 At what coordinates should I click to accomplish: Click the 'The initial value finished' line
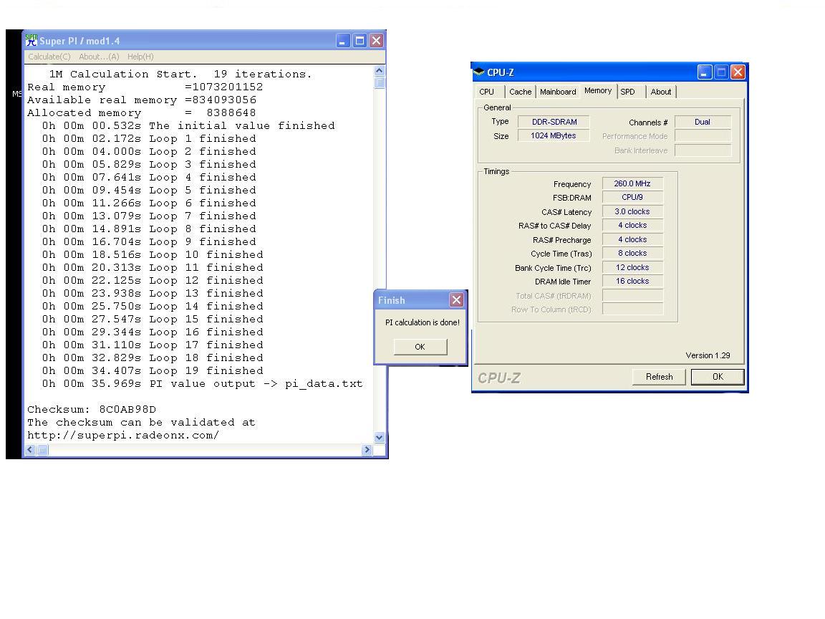[x=188, y=126]
